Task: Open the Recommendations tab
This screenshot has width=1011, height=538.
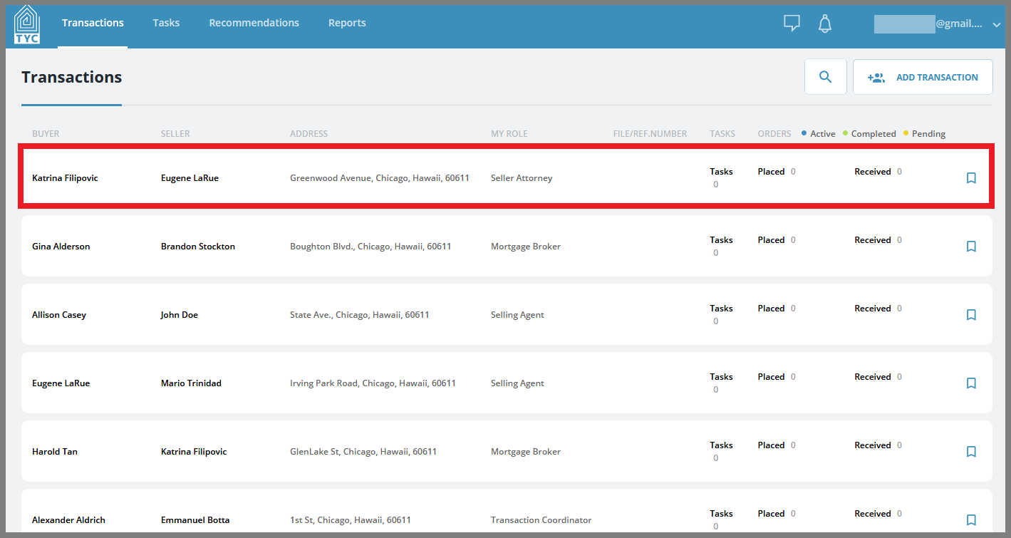Action: point(254,23)
